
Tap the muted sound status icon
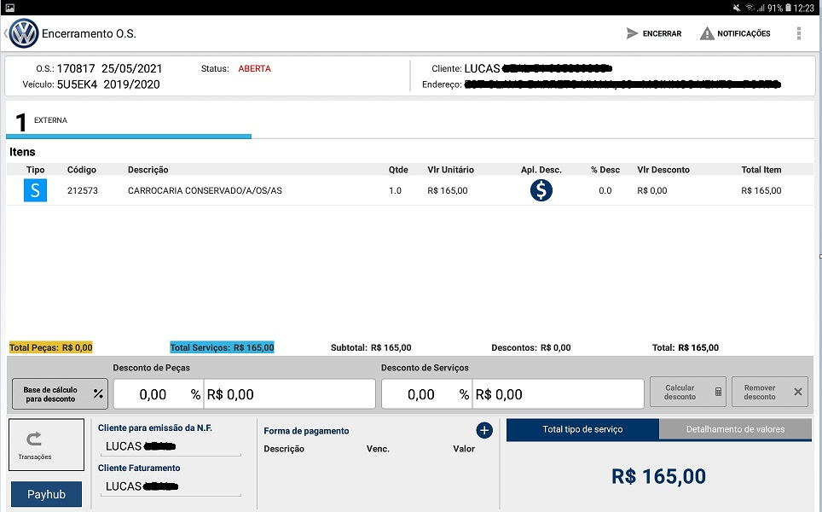point(737,8)
